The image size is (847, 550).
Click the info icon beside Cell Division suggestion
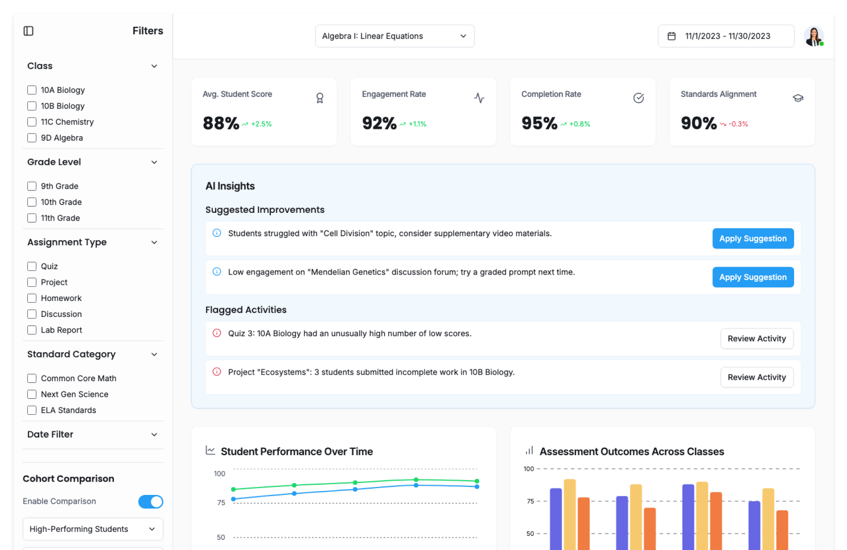[x=217, y=233]
